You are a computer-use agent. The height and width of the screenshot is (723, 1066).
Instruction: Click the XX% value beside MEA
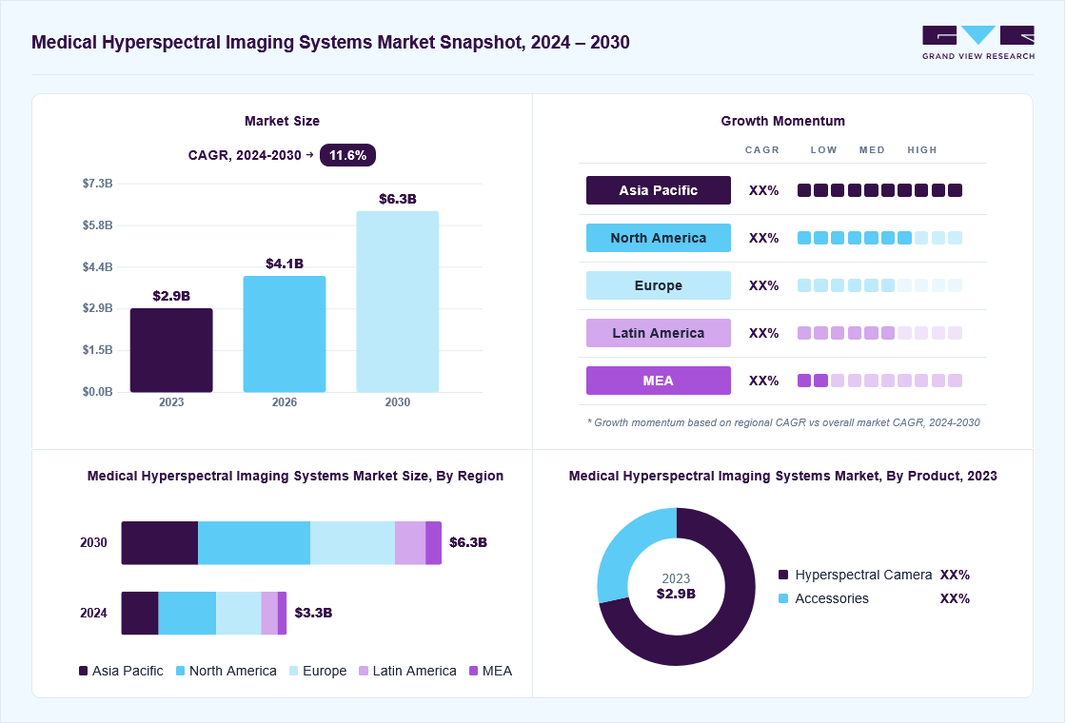[763, 381]
